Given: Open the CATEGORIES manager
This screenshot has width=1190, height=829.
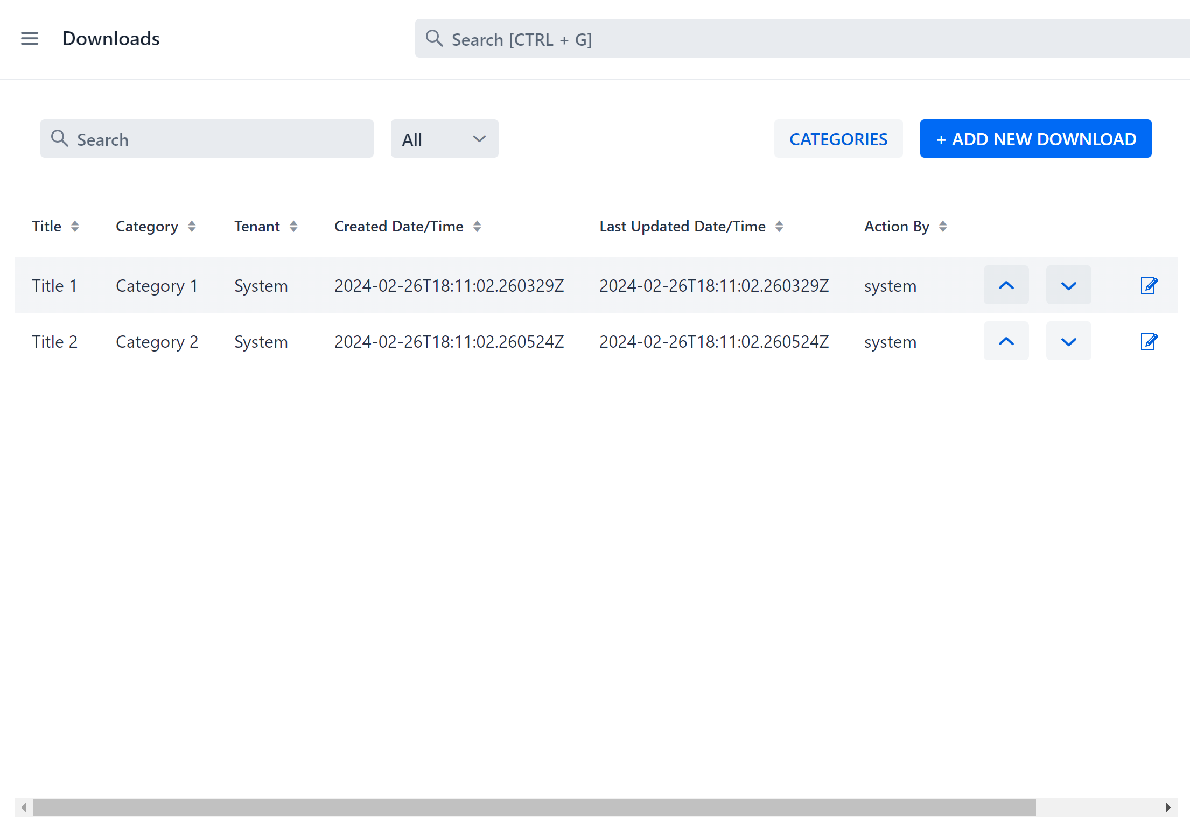Looking at the screenshot, I should coord(838,138).
